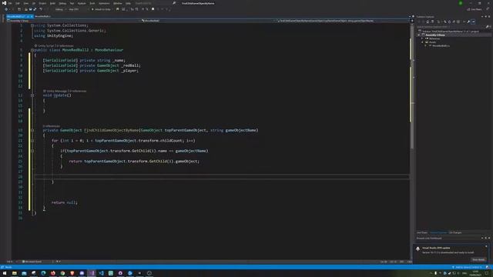
Task: Open the Extensions menu
Action: coord(104,3)
